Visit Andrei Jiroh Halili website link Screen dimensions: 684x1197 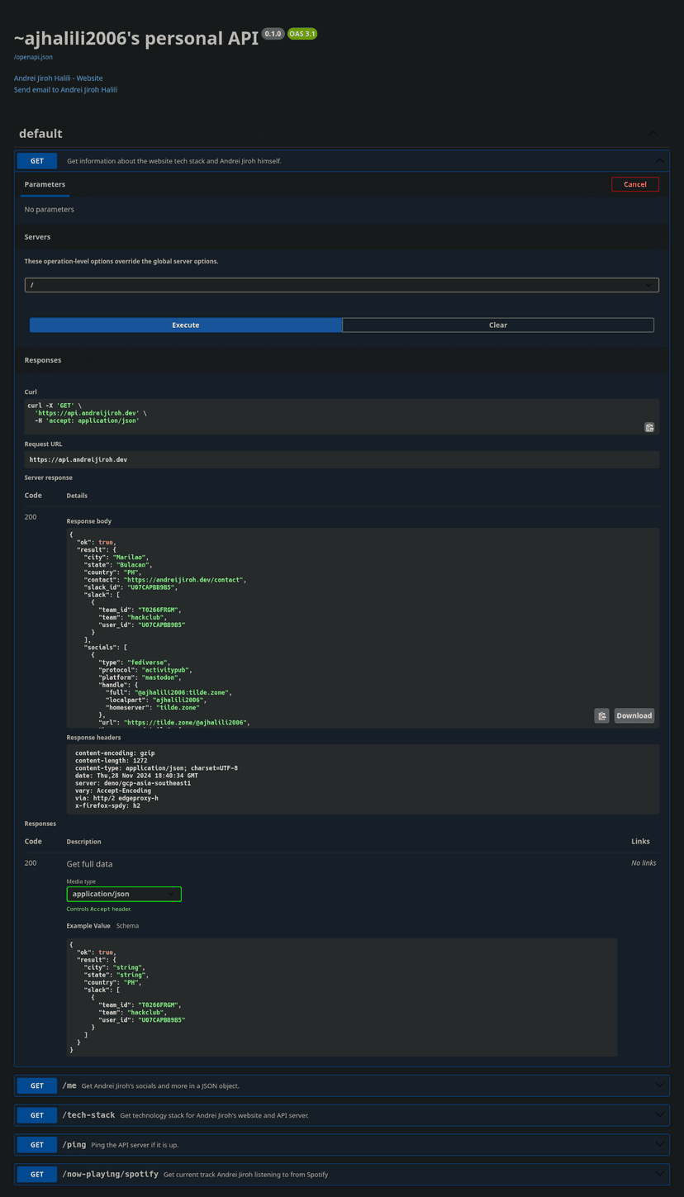point(58,78)
